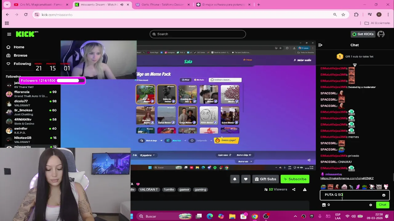This screenshot has height=221, width=394.
Task: Expand 'Mostrar más' in the streamed game
Action: point(245,161)
